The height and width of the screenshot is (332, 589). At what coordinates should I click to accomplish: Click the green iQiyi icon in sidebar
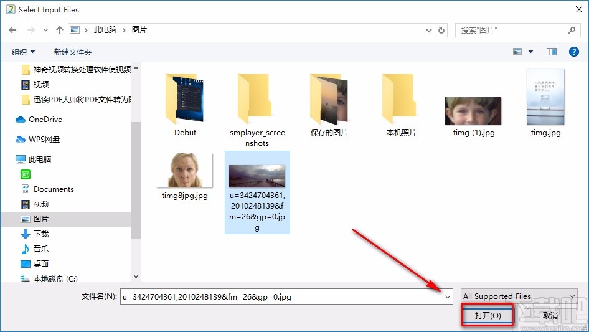pos(26,174)
